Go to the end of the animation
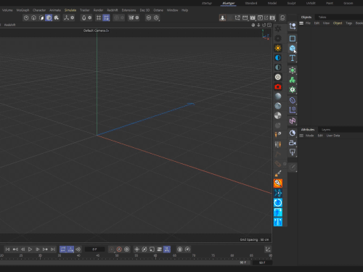 coord(53,250)
